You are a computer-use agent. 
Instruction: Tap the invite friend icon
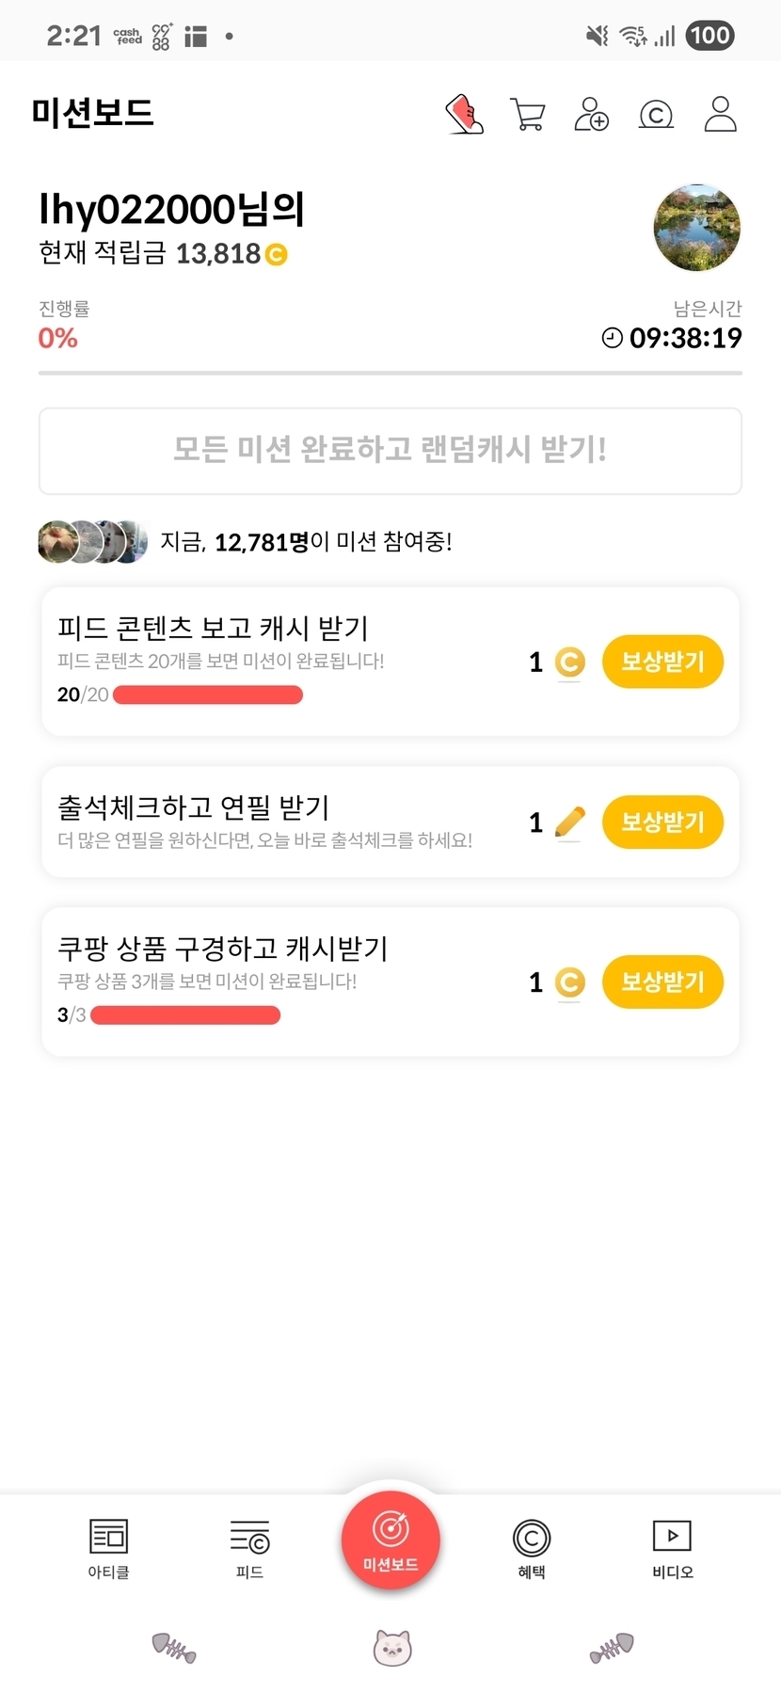point(591,115)
